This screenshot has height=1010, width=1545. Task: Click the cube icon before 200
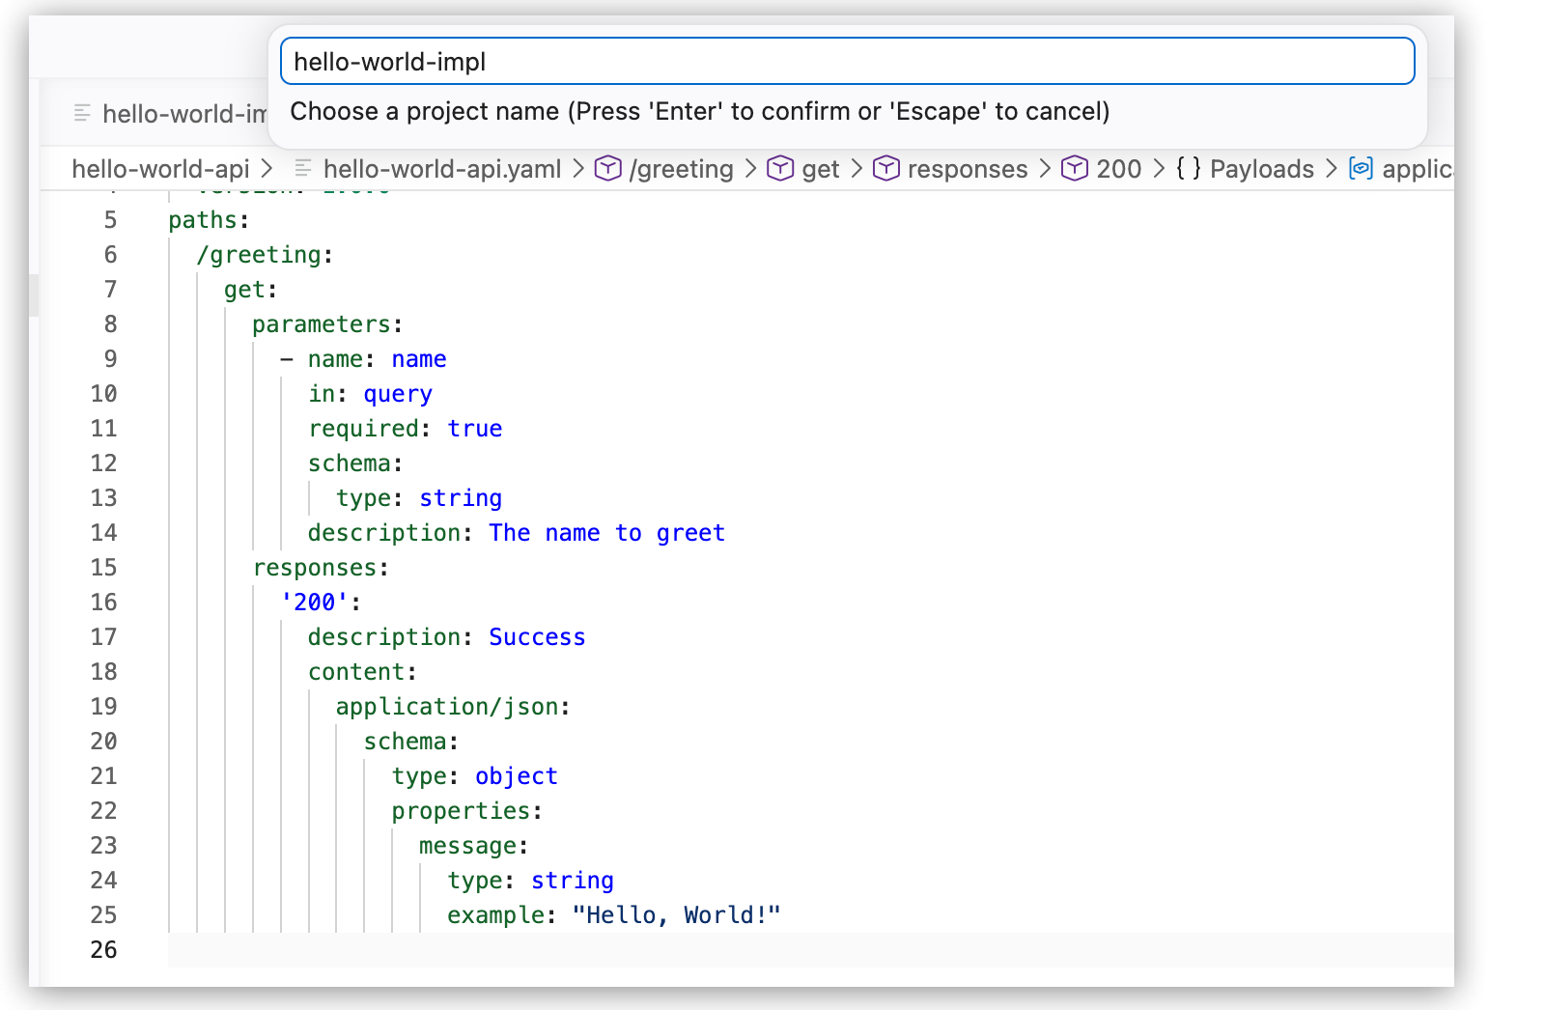(x=1075, y=169)
